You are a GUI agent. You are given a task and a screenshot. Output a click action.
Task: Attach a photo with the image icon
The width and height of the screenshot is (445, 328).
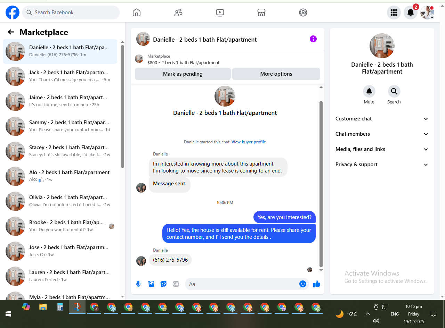click(151, 284)
